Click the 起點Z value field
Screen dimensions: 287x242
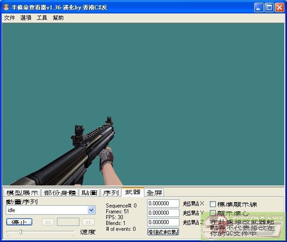(163, 222)
